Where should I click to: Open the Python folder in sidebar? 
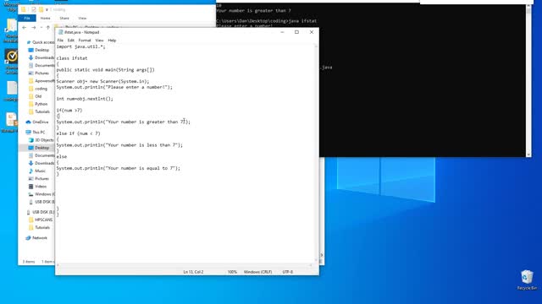(x=41, y=104)
